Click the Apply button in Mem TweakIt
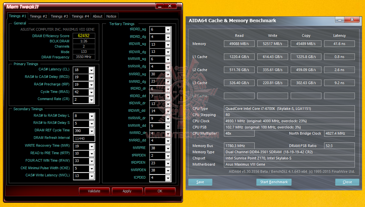365x207 pixels. (127, 191)
